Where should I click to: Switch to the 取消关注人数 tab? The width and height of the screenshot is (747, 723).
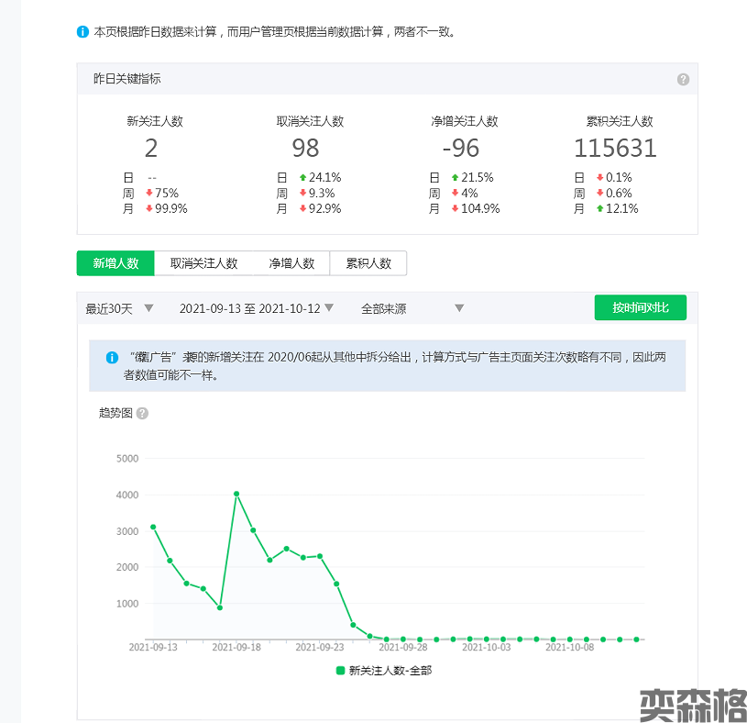tap(203, 263)
